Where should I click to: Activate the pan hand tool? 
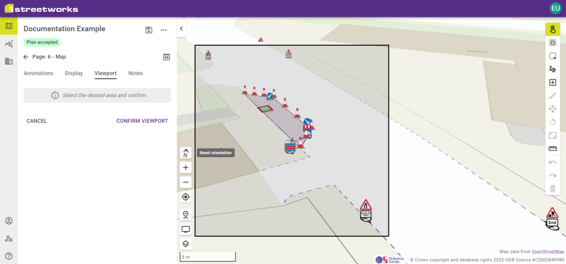tap(553, 29)
